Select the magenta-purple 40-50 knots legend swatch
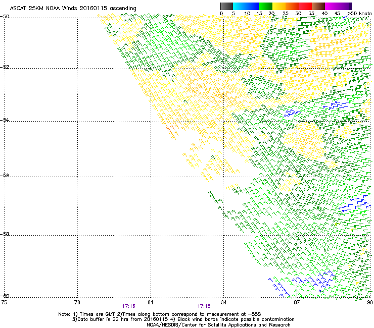The width and height of the screenshot is (374, 328). [338, 6]
